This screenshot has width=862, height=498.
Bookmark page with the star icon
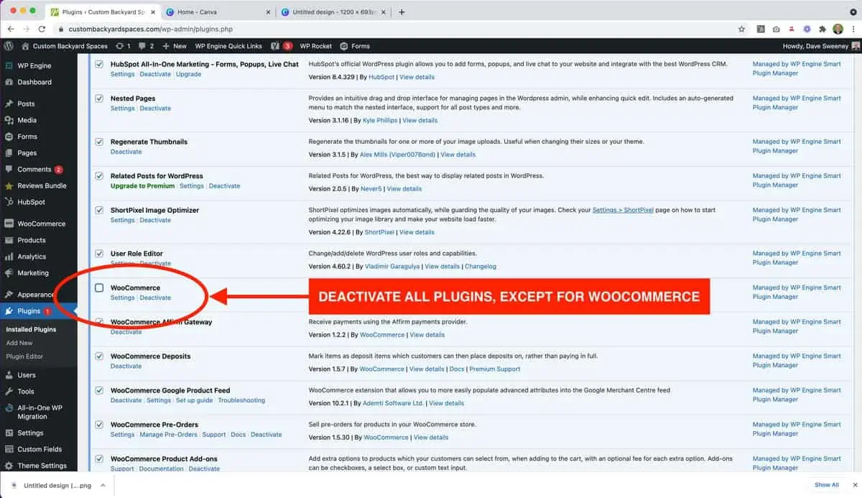741,29
